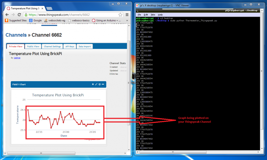Click the Chrome page vertical scrollbar thumb
Screen dimensions: 267x160
(129, 83)
